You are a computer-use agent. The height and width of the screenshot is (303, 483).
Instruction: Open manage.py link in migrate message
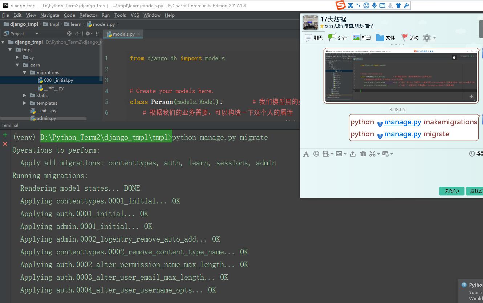[403, 134]
